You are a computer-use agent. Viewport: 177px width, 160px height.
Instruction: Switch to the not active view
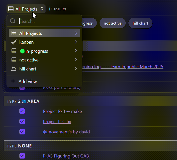point(44,60)
